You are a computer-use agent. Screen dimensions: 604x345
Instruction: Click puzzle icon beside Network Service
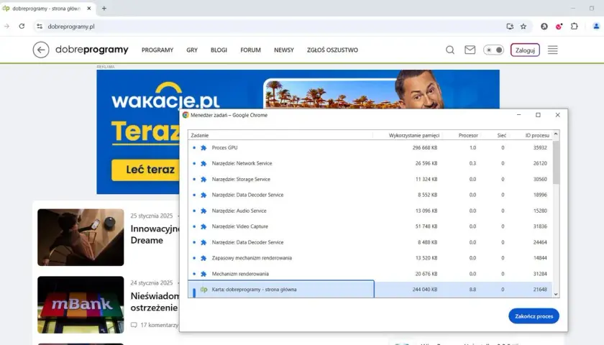click(x=203, y=163)
